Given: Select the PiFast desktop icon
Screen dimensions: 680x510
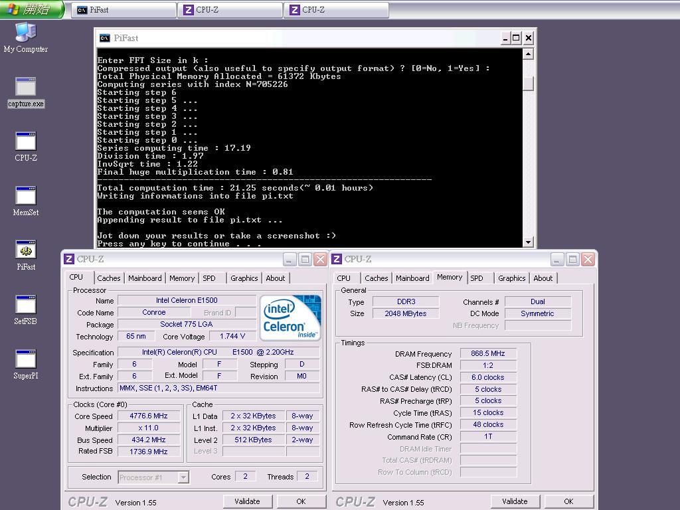Looking at the screenshot, I should tap(26, 256).
